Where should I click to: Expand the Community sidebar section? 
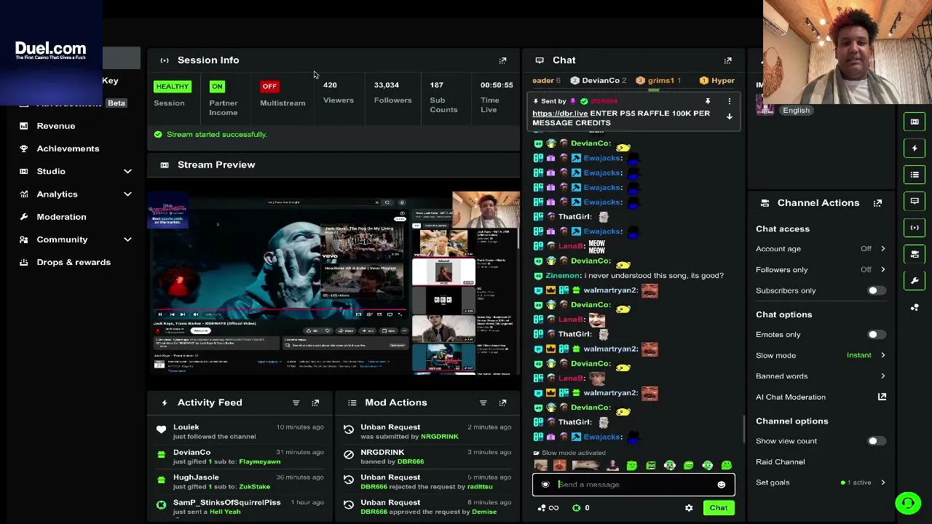pyautogui.click(x=127, y=239)
